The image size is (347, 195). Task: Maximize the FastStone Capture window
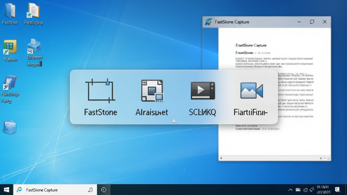point(312,22)
